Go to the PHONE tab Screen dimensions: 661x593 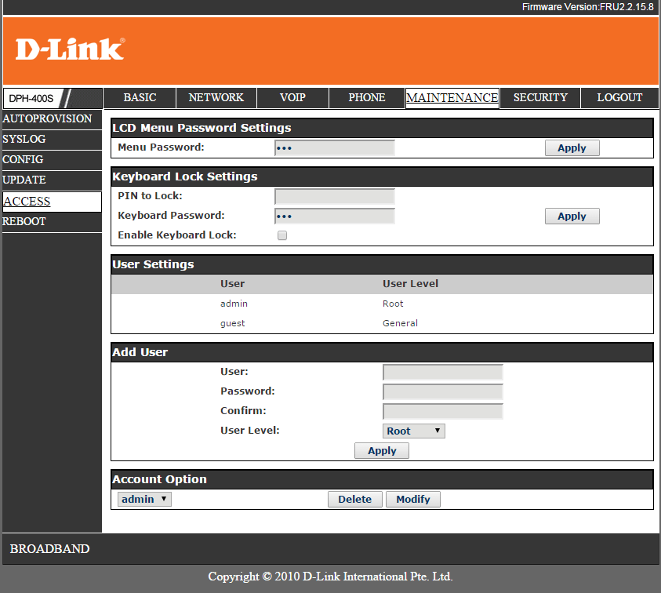367,97
